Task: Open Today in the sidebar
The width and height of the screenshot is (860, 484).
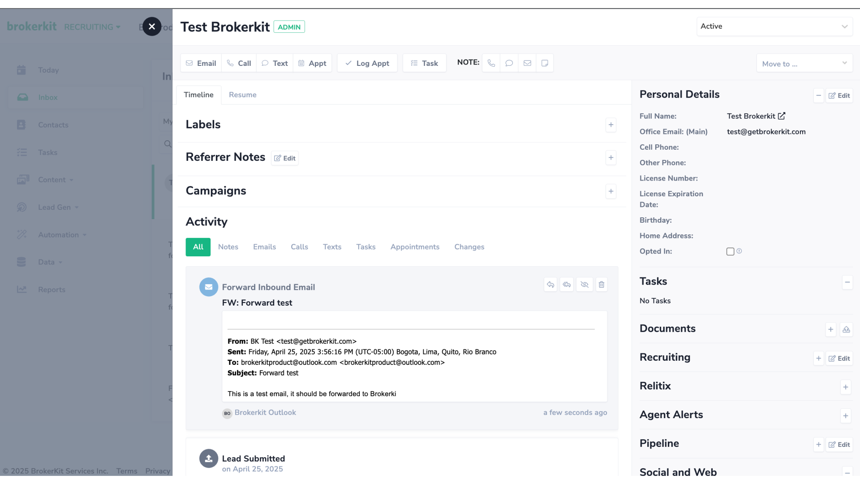Action: pyautogui.click(x=48, y=70)
